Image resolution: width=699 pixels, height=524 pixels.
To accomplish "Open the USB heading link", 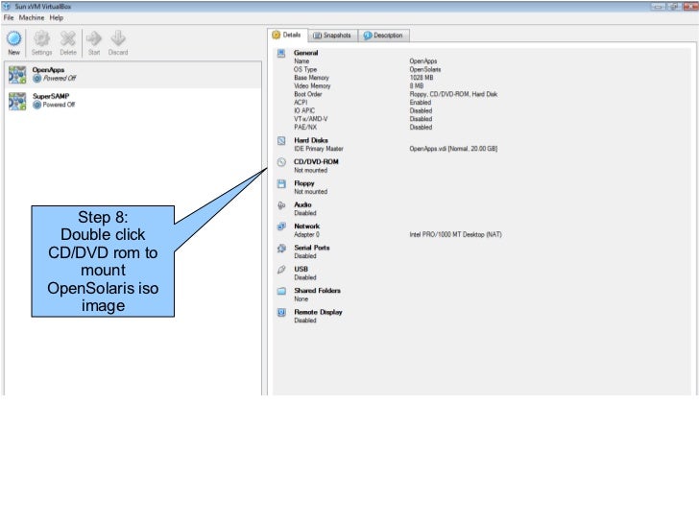I will point(301,269).
